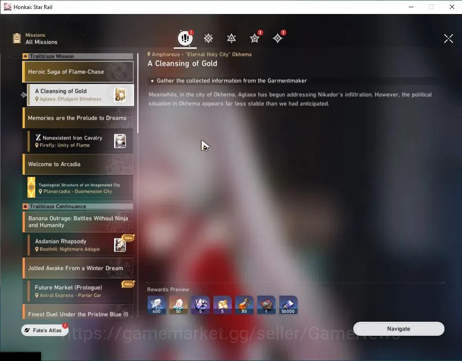Inspect the 50 Stellar Jade reward icon
The image size is (462, 361).
click(x=178, y=305)
